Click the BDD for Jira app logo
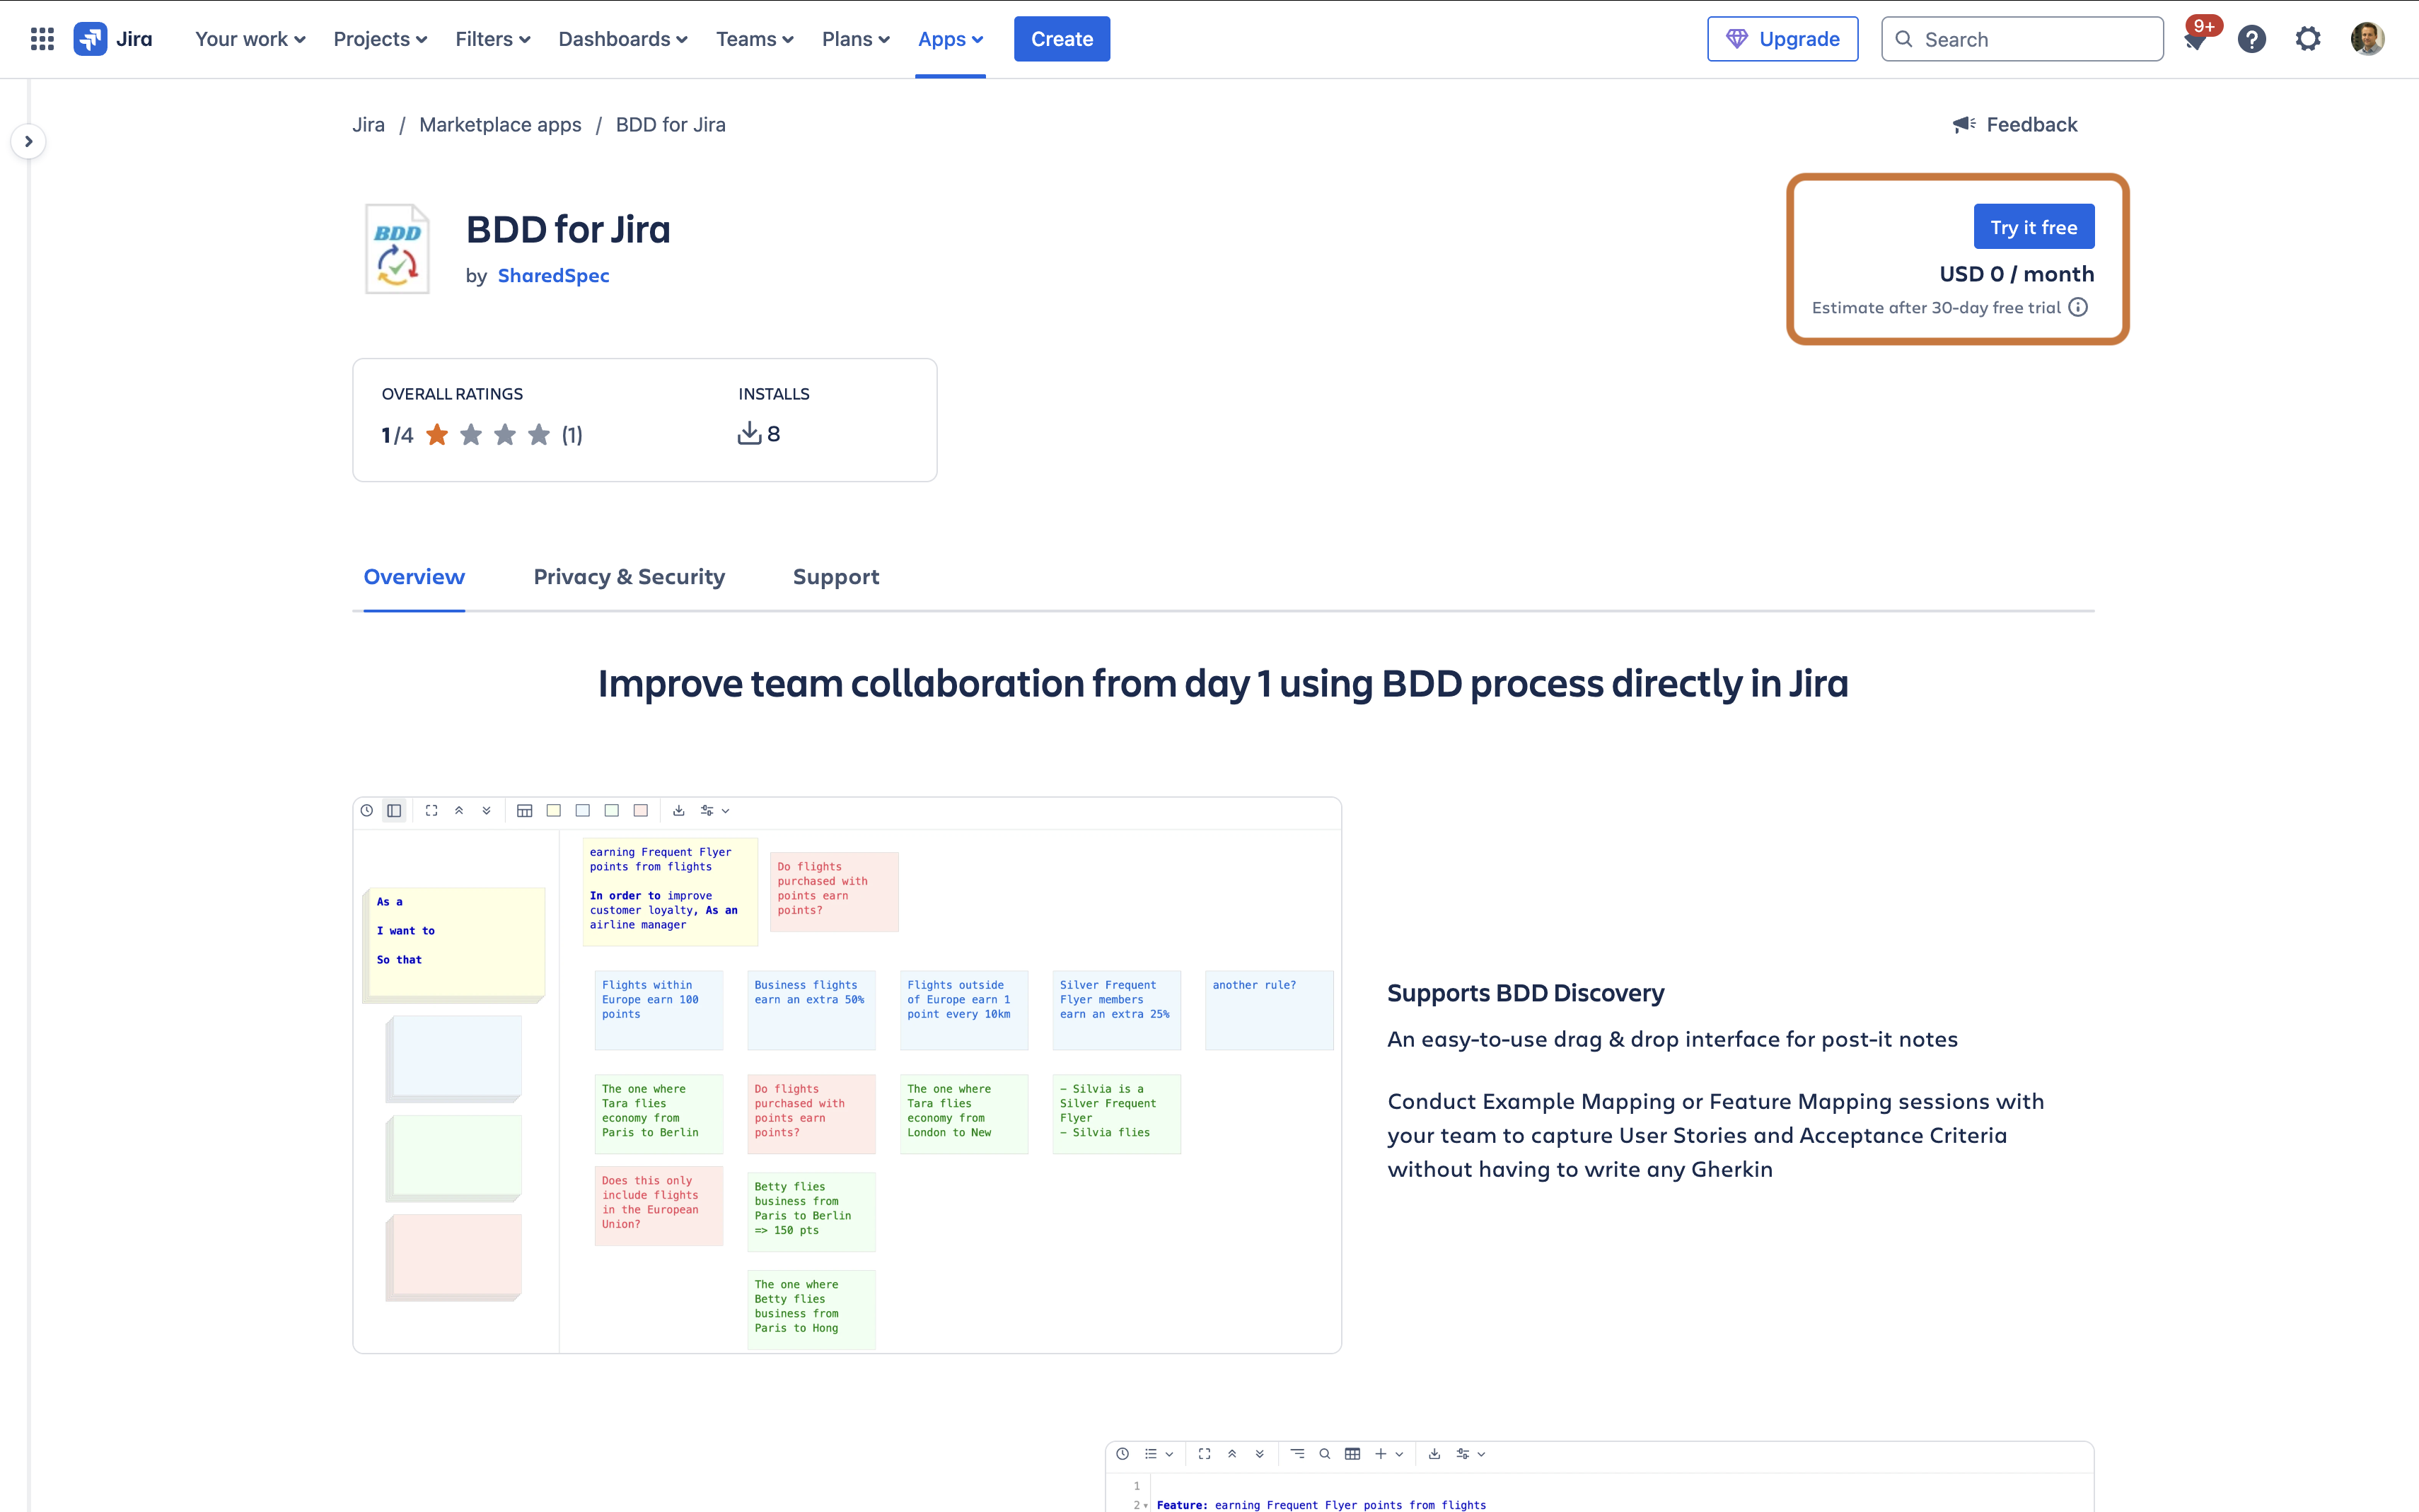The width and height of the screenshot is (2419, 1512). (397, 249)
